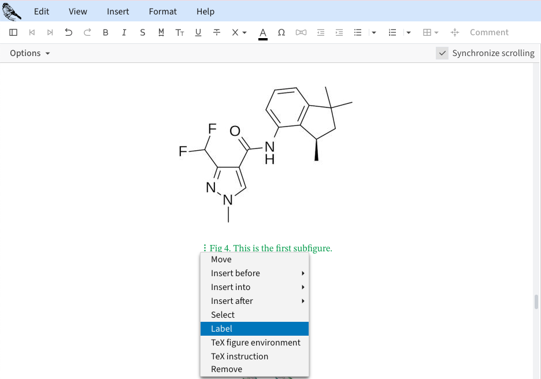
Task: Insert a bulleted list
Action: coord(358,32)
